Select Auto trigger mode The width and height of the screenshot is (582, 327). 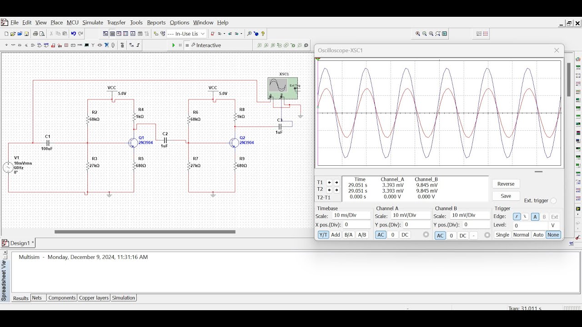coord(538,235)
